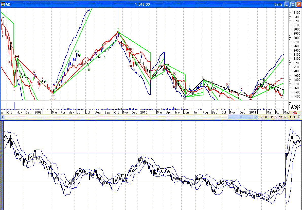Click the four-way move arrows icon
This screenshot has width=302, height=210.
coord(276,117)
